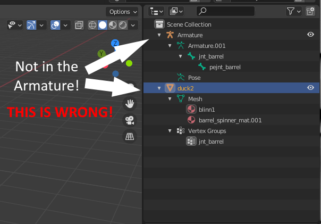
Task: Click the orange Armature object icon
Action: tap(170, 35)
